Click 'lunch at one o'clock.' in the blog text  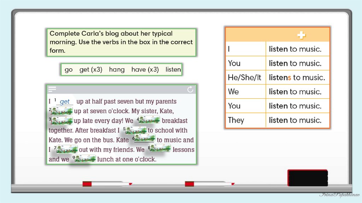point(127,159)
